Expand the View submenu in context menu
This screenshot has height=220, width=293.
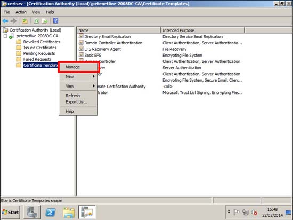pyautogui.click(x=78, y=86)
